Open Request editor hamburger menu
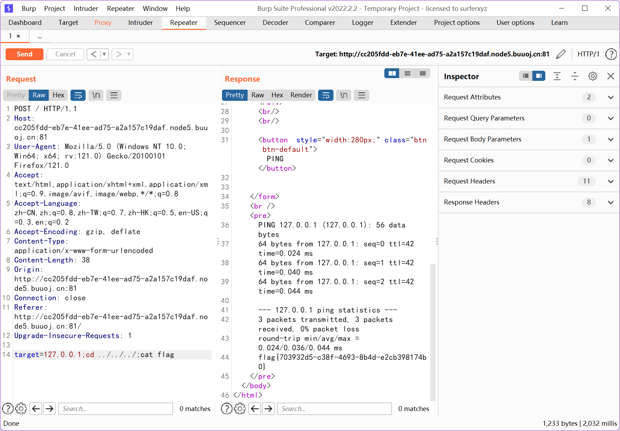The image size is (620, 431). point(114,95)
